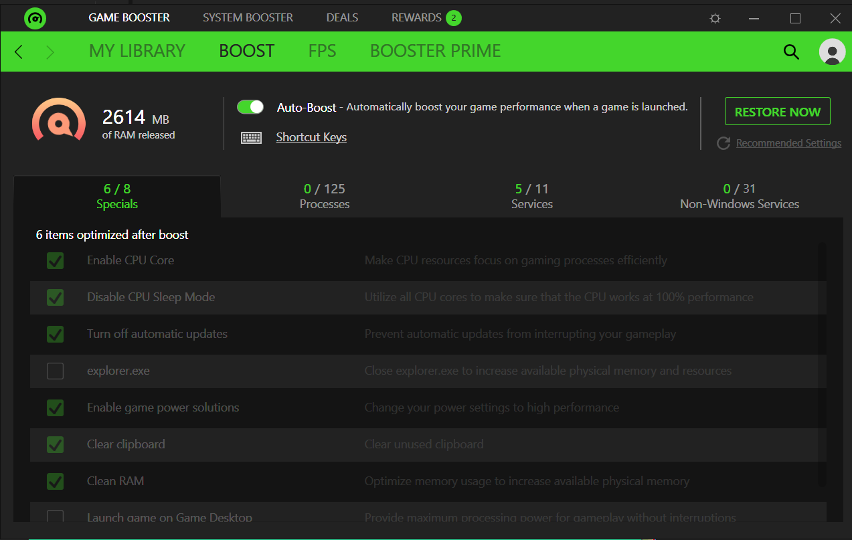Open the settings gear icon

(715, 18)
